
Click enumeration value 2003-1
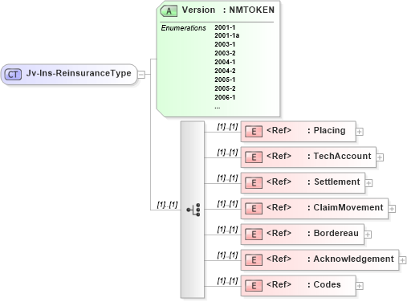coord(225,44)
